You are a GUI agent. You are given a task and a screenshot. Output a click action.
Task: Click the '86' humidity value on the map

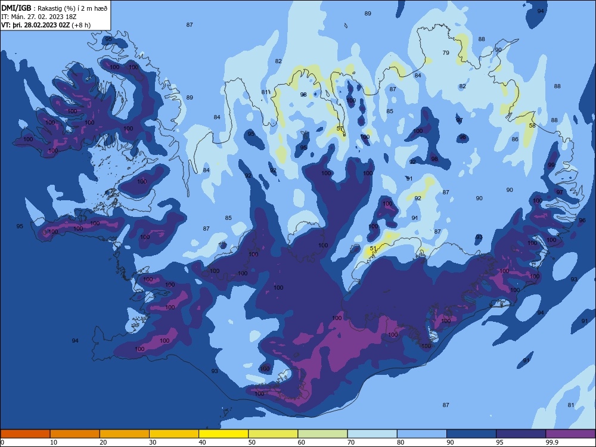click(515, 139)
